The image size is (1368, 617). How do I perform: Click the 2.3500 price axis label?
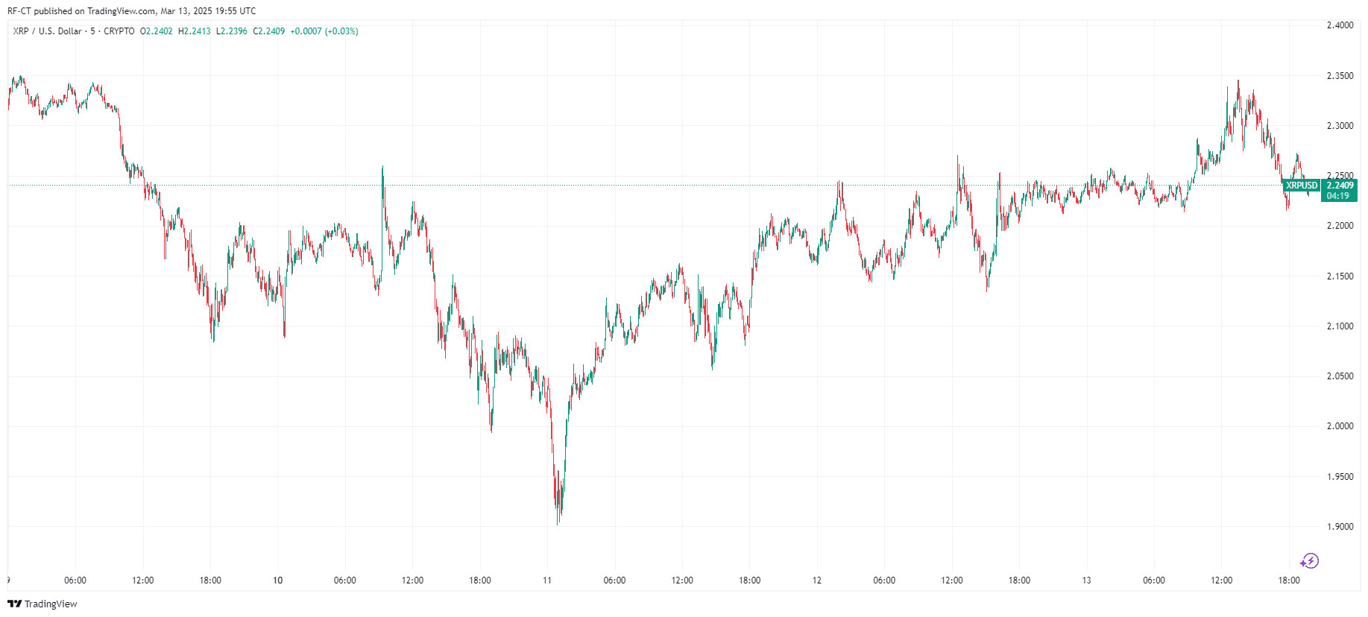click(x=1340, y=76)
